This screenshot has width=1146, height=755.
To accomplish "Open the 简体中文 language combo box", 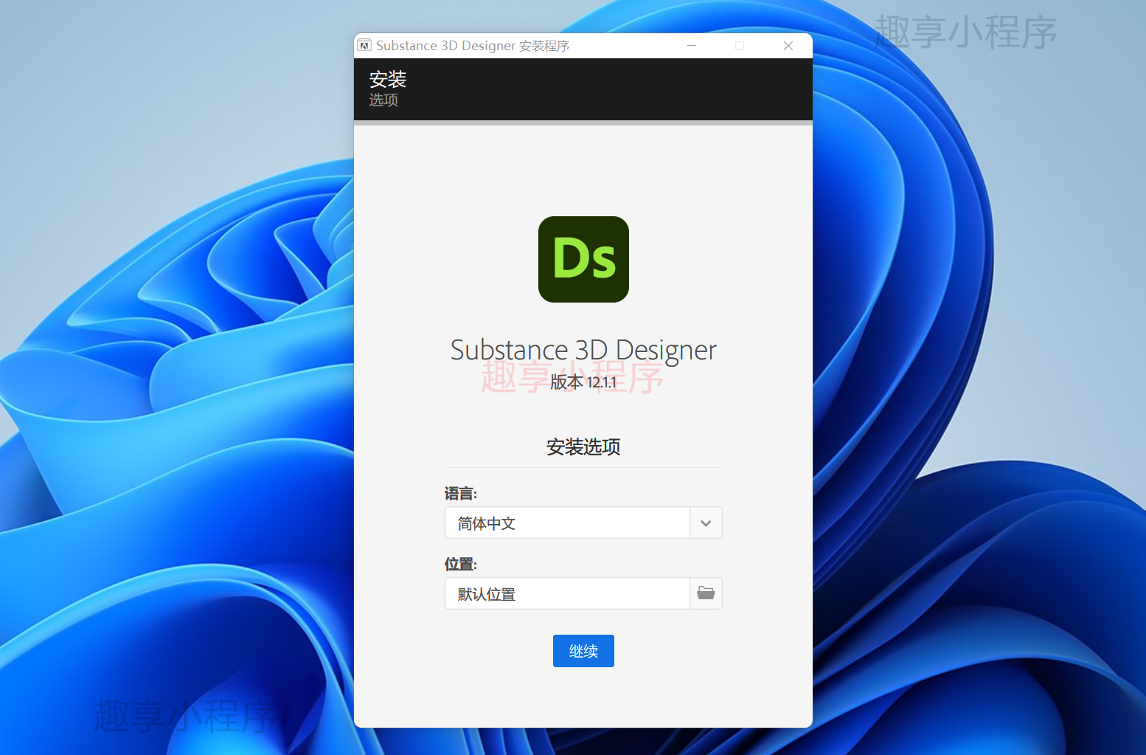I will 583,523.
